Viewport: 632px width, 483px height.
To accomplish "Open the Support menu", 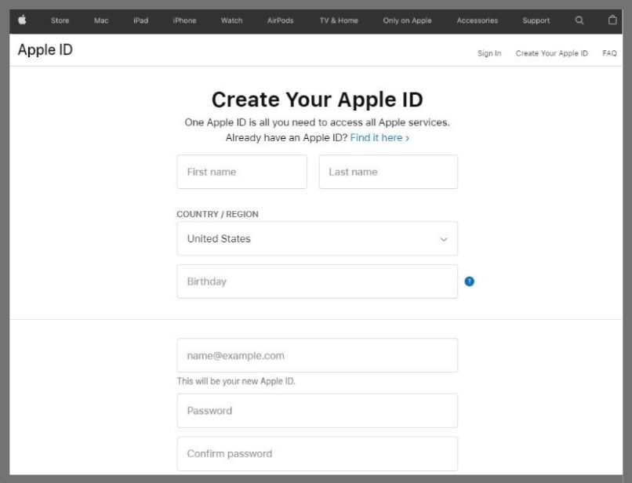I will click(x=536, y=20).
